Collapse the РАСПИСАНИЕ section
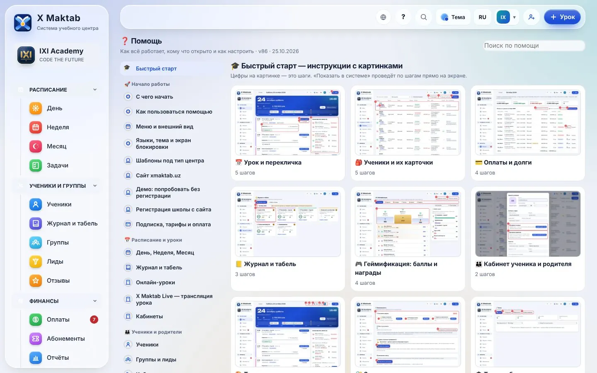Screen dimensions: 597x373 click(x=58, y=90)
